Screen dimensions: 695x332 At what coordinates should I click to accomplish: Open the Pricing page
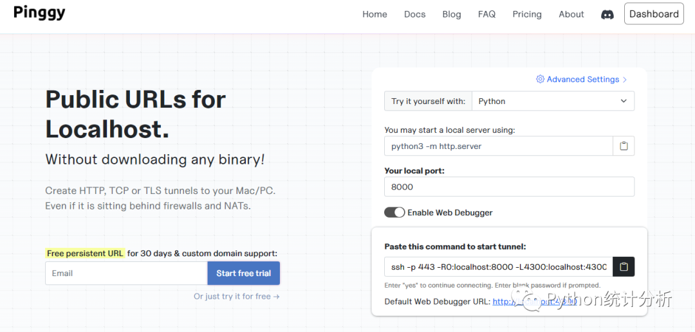pos(527,14)
